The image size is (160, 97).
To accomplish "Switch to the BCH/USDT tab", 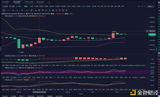I will pos(41,2).
